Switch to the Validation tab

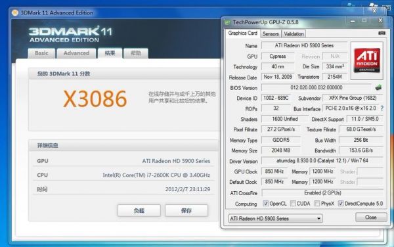(x=294, y=34)
